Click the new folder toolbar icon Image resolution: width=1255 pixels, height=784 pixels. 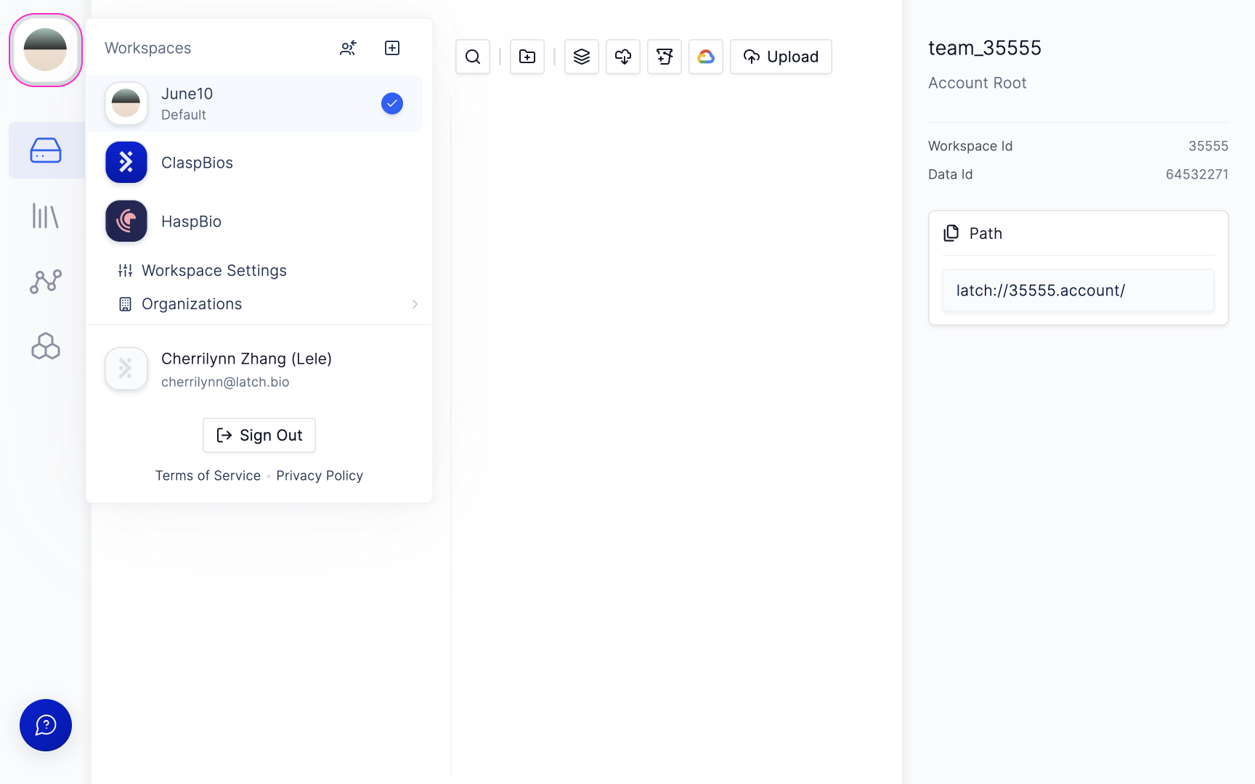coord(527,57)
